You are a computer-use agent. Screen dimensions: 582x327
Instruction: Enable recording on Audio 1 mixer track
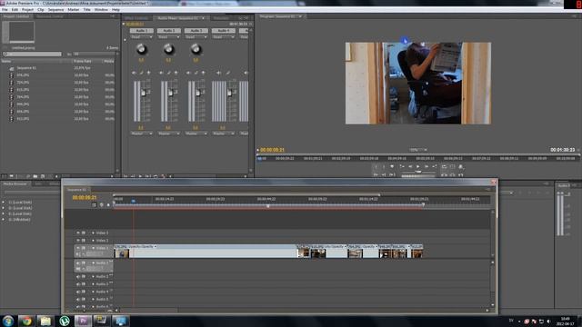click(x=149, y=73)
